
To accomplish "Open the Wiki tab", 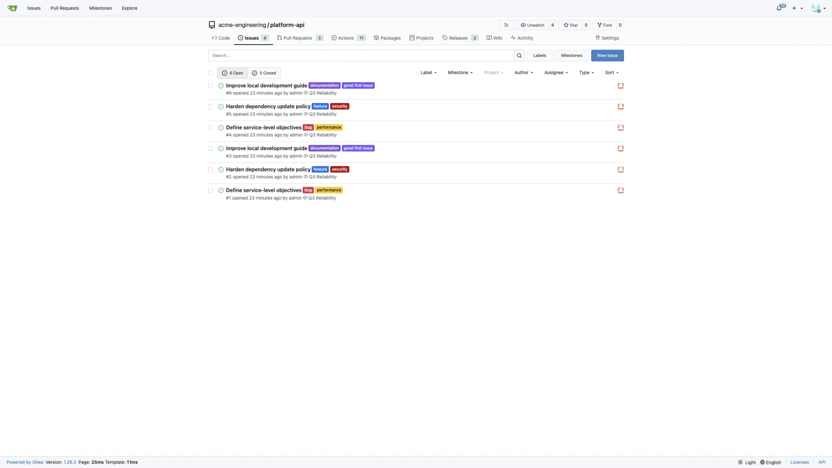I will [494, 38].
